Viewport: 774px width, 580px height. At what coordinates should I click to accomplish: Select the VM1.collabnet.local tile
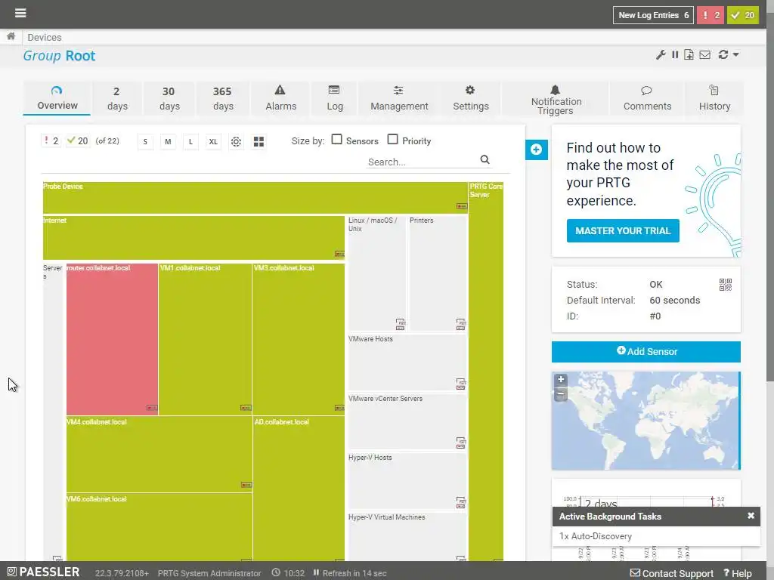[x=205, y=339]
